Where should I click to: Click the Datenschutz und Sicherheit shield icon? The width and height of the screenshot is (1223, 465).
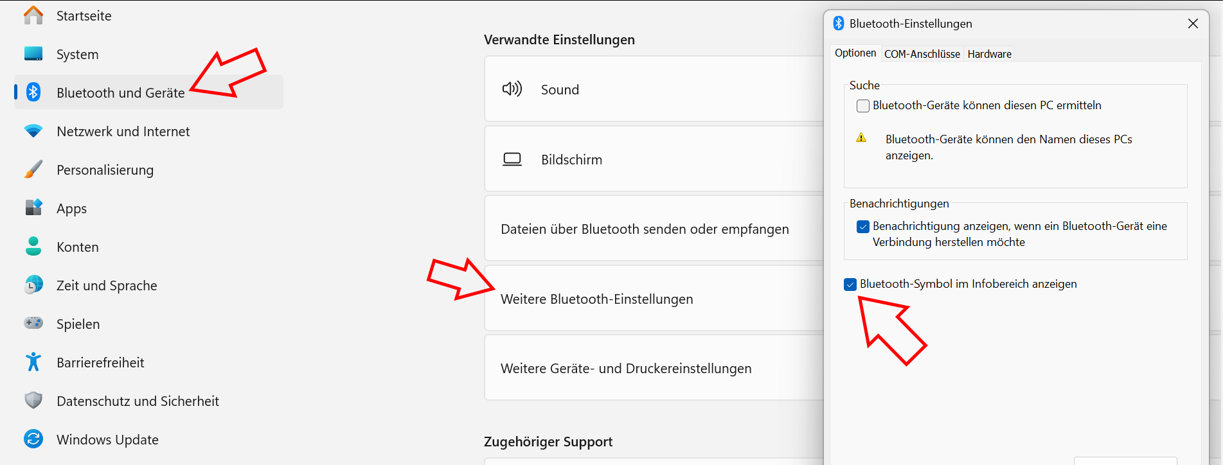coord(33,401)
